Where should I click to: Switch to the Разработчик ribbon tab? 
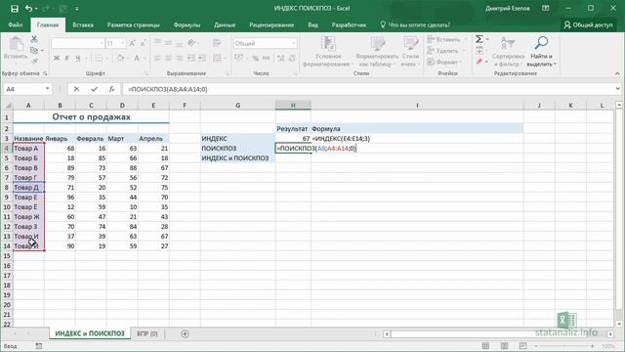[x=349, y=24]
